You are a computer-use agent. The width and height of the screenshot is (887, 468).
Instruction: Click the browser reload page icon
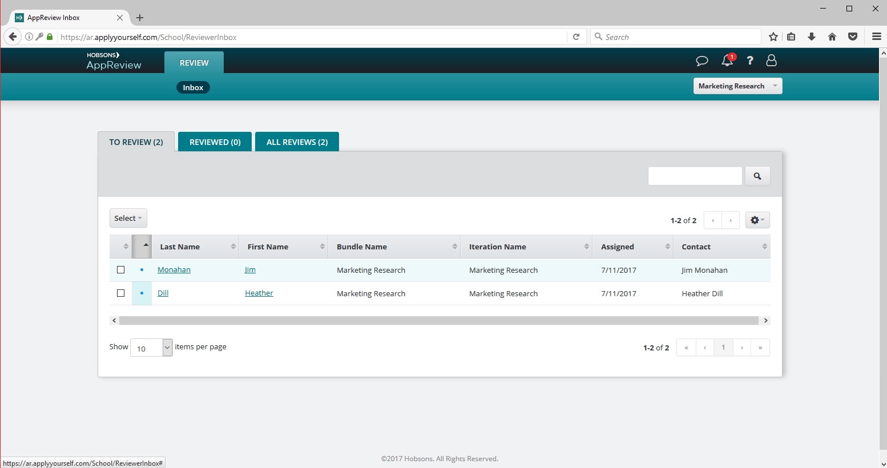point(576,37)
